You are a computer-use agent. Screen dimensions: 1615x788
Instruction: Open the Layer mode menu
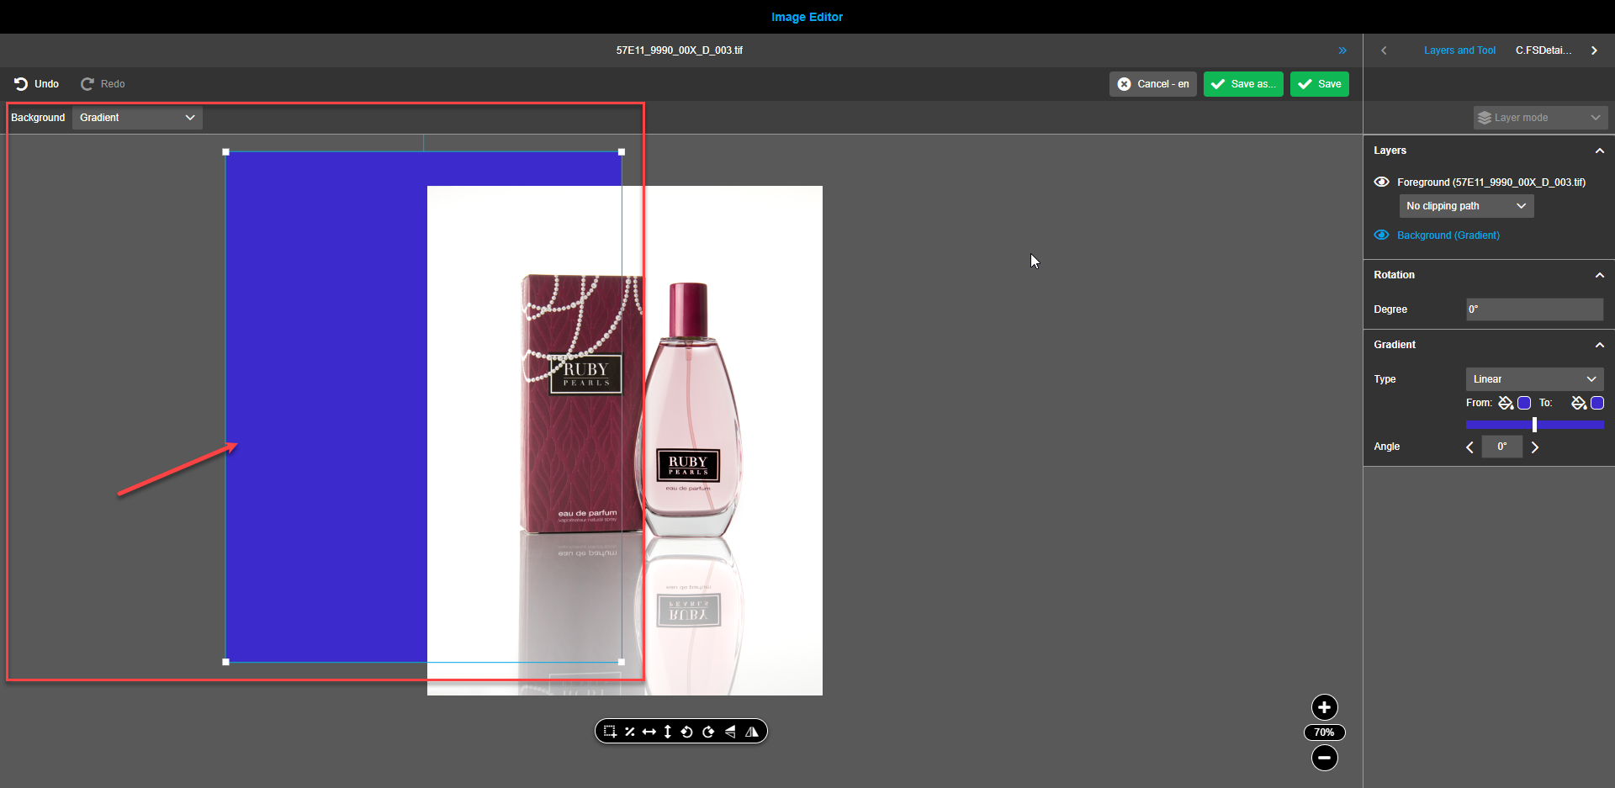coord(1540,117)
